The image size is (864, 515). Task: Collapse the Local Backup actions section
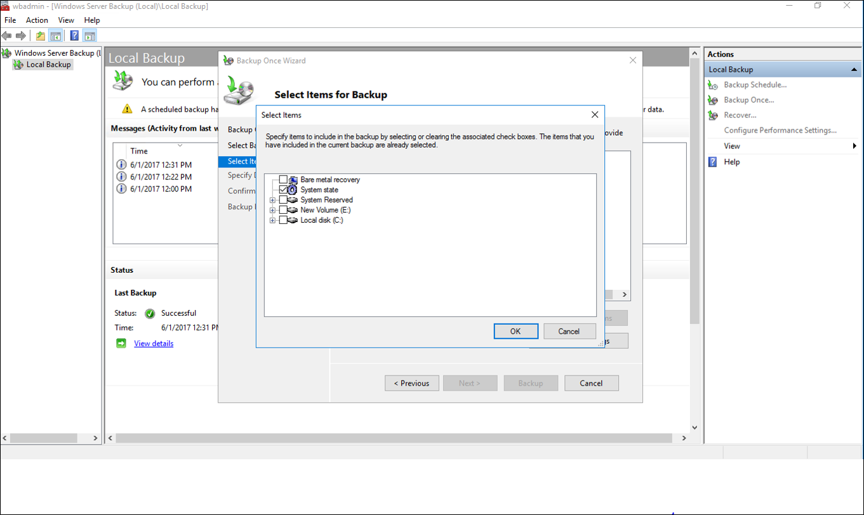pyautogui.click(x=854, y=70)
